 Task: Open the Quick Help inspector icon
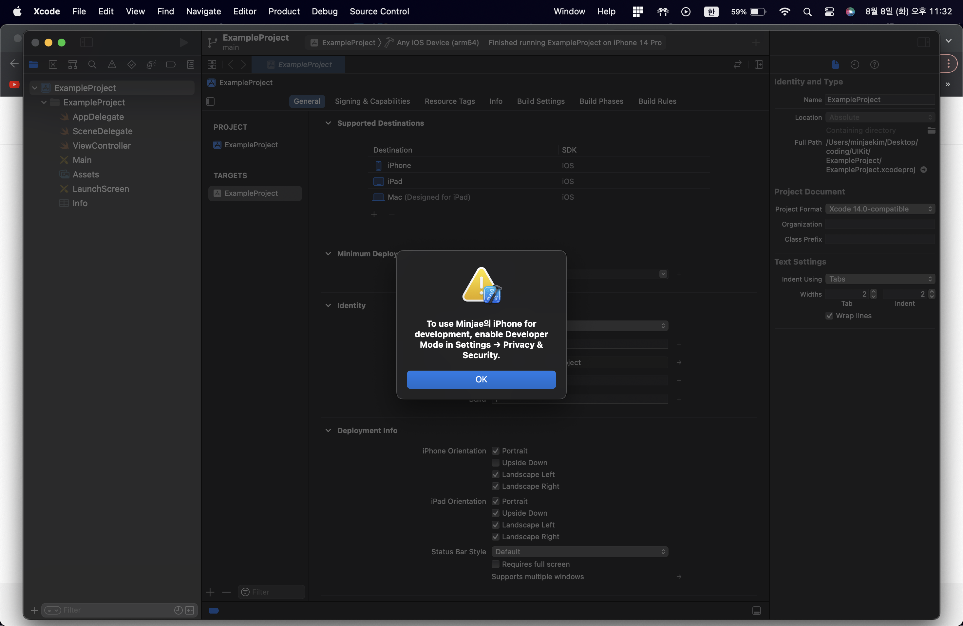click(x=874, y=65)
